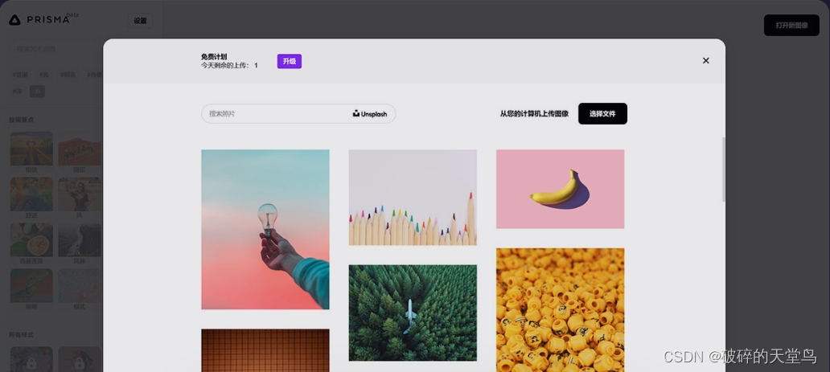Viewport: 830px width, 372px height.
Task: Select the #明亮 tag in sidebar
Action: (68, 76)
